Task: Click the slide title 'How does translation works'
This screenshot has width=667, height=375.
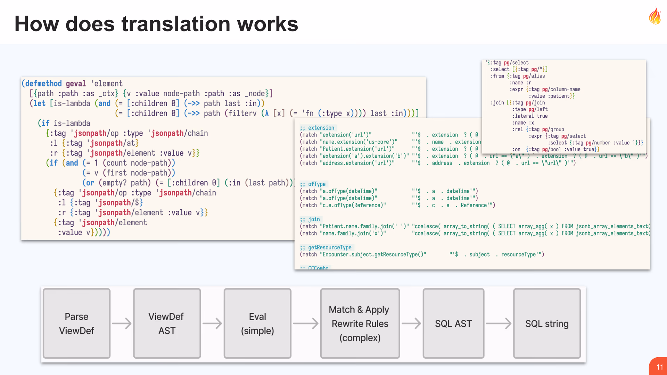Action: click(156, 24)
